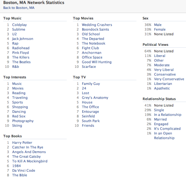186x178 pixels.
Task: Click the Libertarian political view link
Action: [x=163, y=84]
